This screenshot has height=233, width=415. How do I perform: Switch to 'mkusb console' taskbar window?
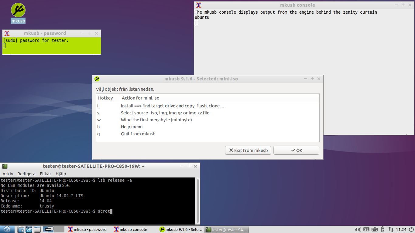tap(131, 229)
